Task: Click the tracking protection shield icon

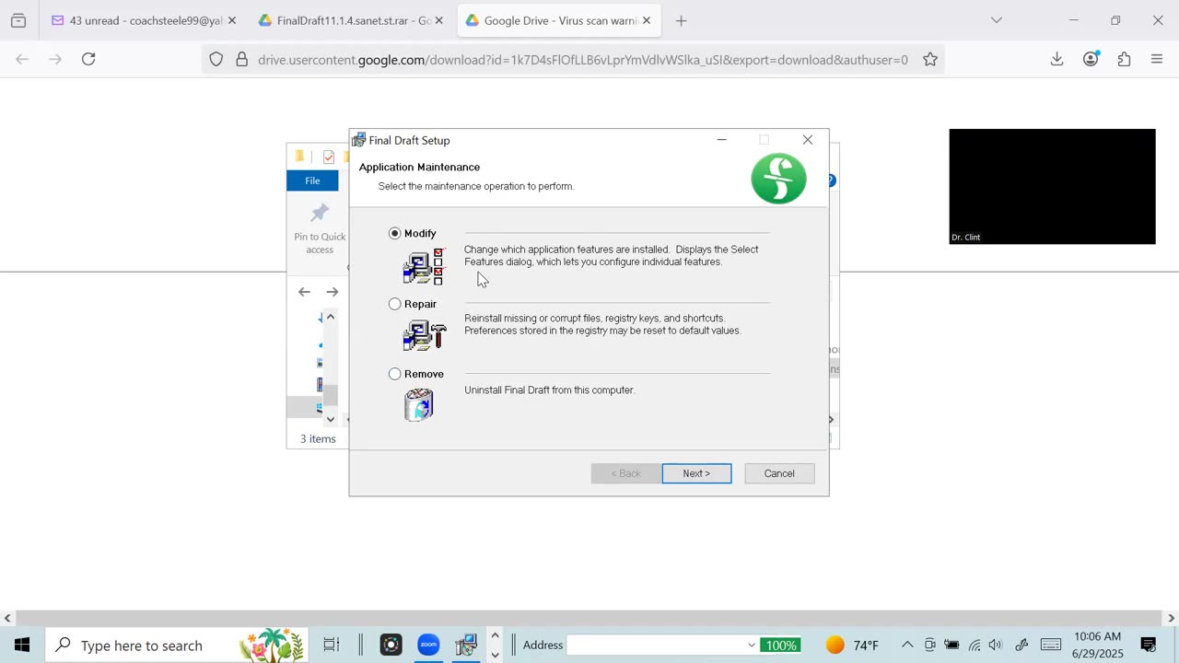Action: (x=216, y=59)
